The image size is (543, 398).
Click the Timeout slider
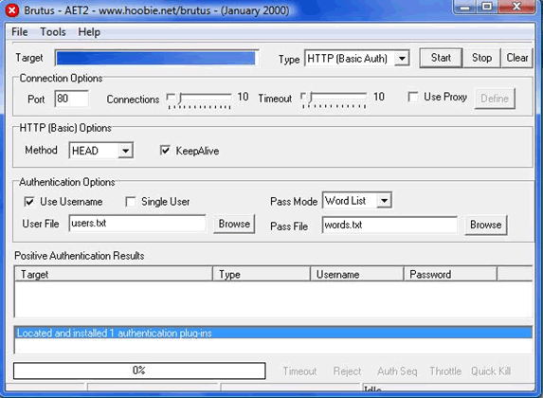[x=334, y=100]
